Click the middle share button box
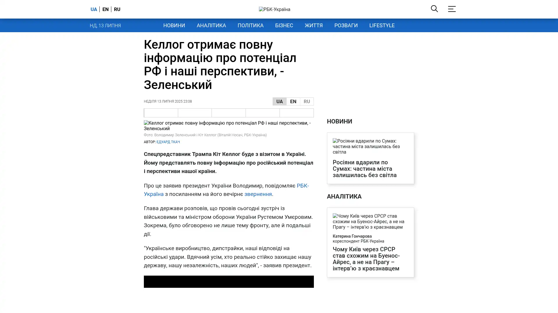Screen dimensions: 558x313 [229, 113]
